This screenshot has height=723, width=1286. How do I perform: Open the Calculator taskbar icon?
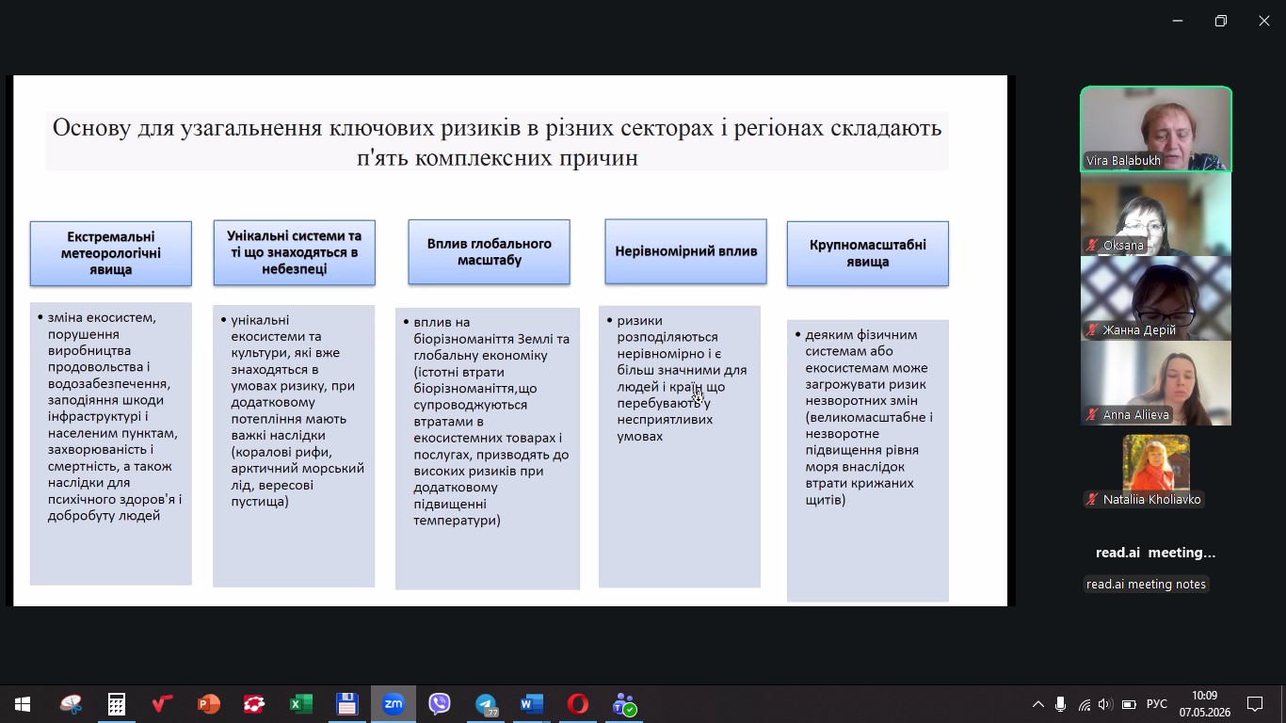click(117, 704)
